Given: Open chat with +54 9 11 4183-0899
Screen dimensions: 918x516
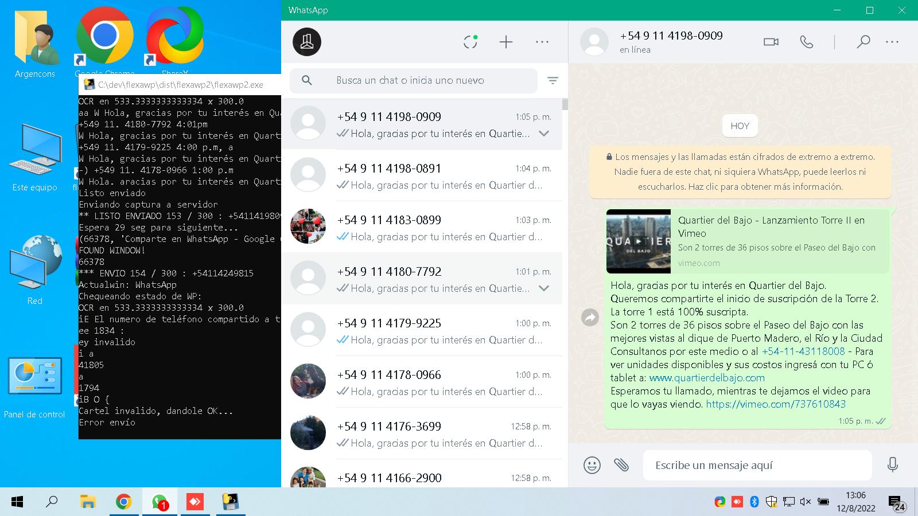Looking at the screenshot, I should [x=422, y=227].
